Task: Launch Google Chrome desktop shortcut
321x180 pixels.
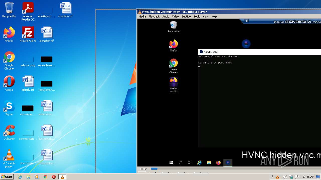Action: (x=9, y=61)
